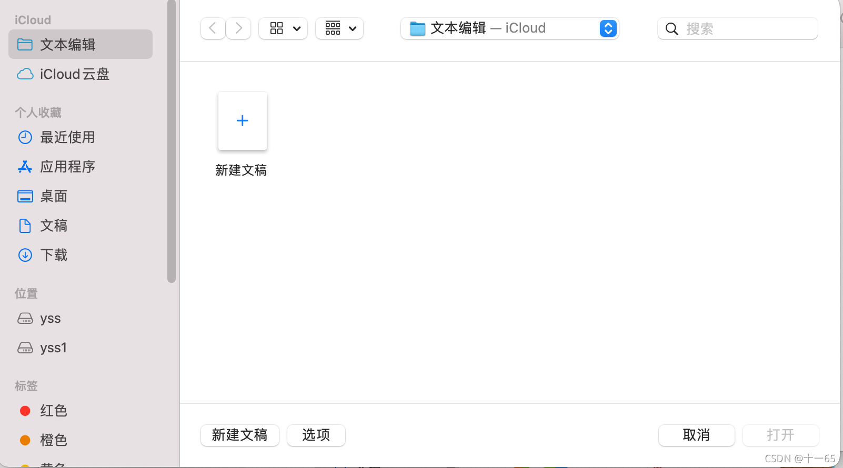Click the 打开 button
843x468 pixels.
coord(781,435)
